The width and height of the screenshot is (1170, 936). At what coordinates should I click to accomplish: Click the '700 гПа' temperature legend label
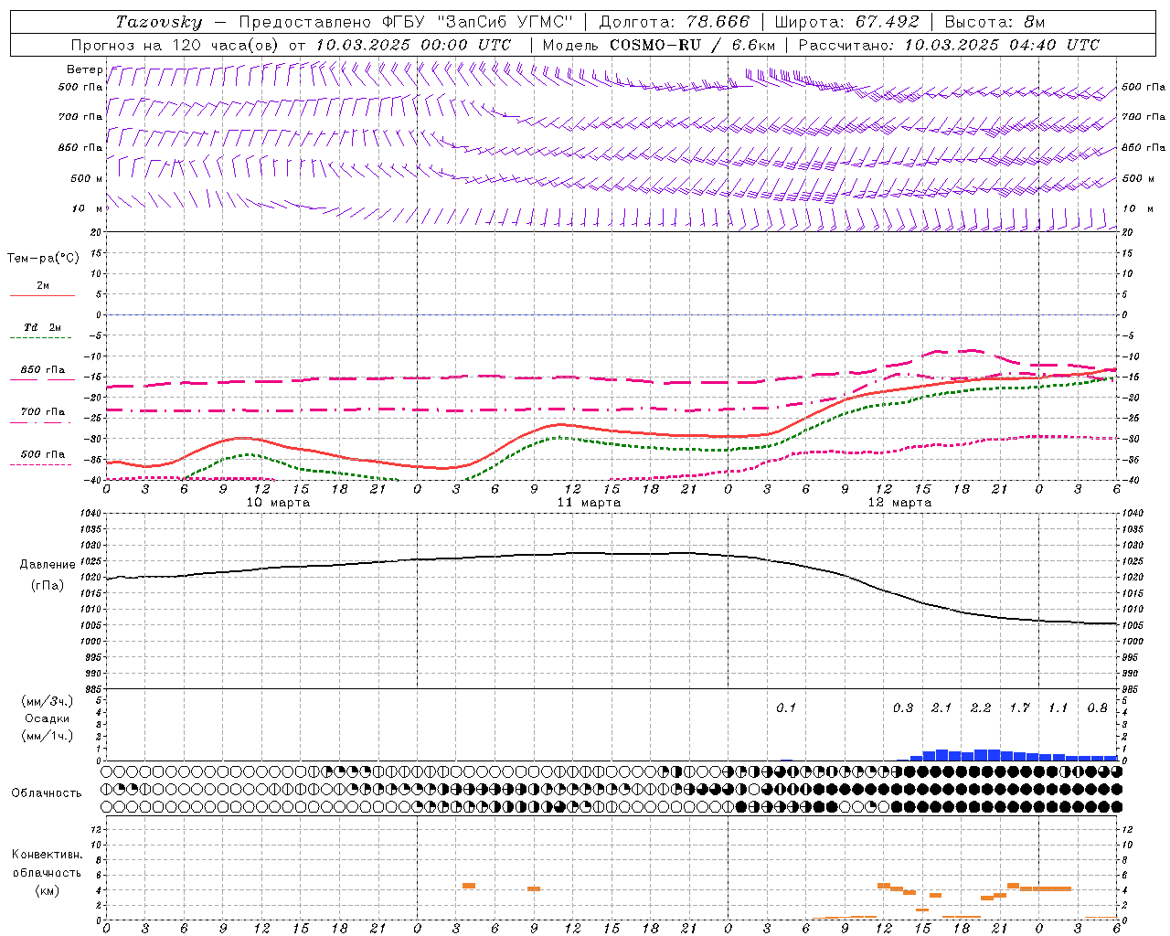pyautogui.click(x=43, y=411)
